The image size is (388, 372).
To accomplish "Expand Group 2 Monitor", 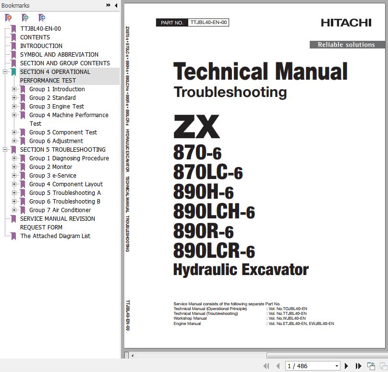I will click(14, 167).
